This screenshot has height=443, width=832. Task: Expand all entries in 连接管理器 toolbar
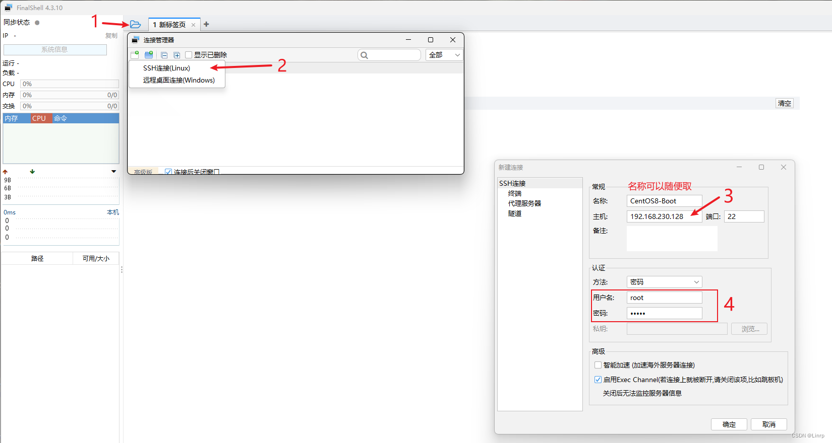point(176,55)
